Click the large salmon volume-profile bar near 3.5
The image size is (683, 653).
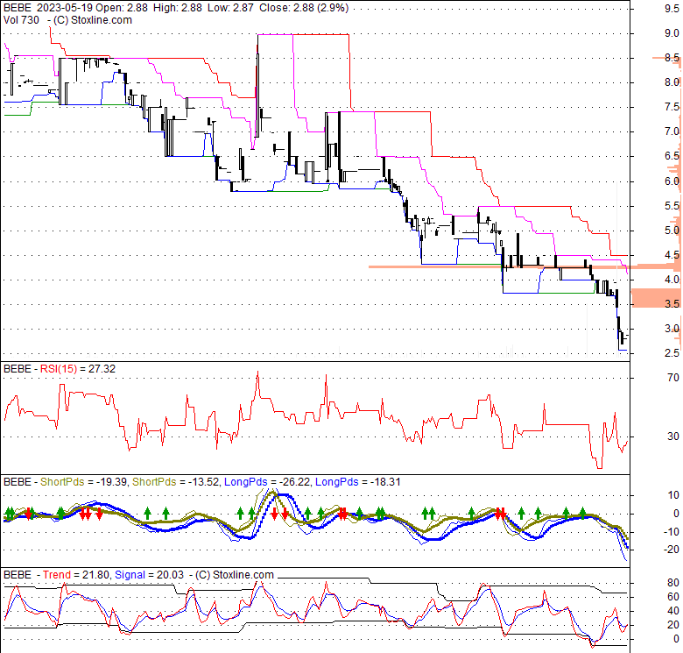click(x=657, y=298)
